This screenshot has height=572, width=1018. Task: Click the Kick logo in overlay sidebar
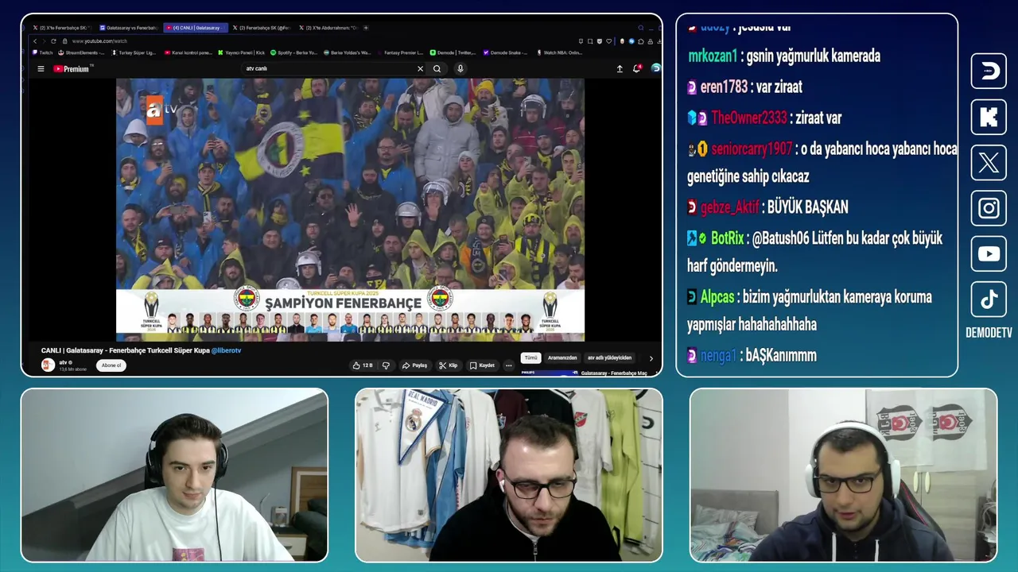[x=989, y=117]
